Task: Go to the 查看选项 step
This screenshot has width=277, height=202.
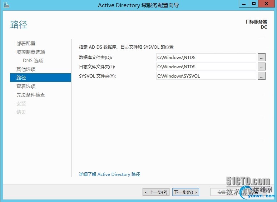Action: (x=26, y=86)
